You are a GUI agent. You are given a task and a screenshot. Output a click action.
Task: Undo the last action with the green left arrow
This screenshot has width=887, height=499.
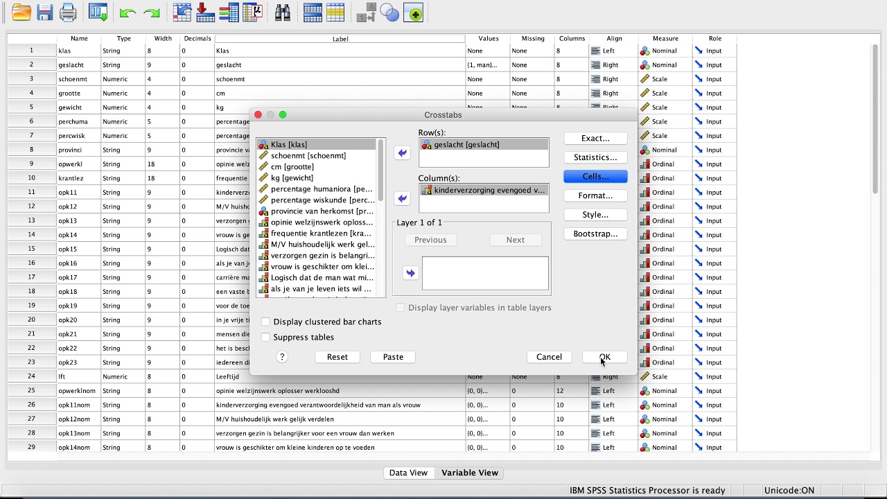point(128,12)
